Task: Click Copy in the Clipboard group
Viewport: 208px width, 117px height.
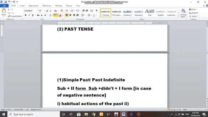Action: point(11,13)
